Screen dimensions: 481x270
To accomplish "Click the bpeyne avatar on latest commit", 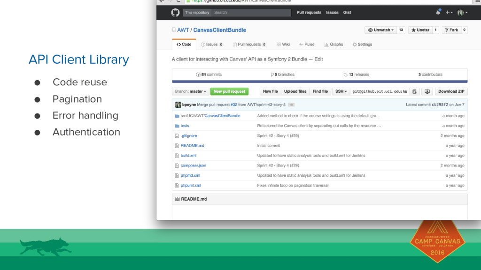I will [x=178, y=105].
